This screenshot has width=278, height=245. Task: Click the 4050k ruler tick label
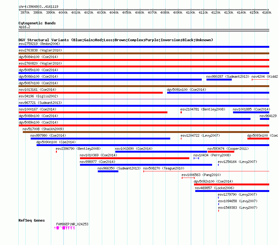click(127, 12)
